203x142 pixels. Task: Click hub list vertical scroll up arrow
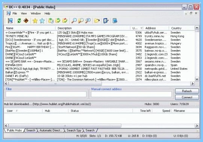197,28
